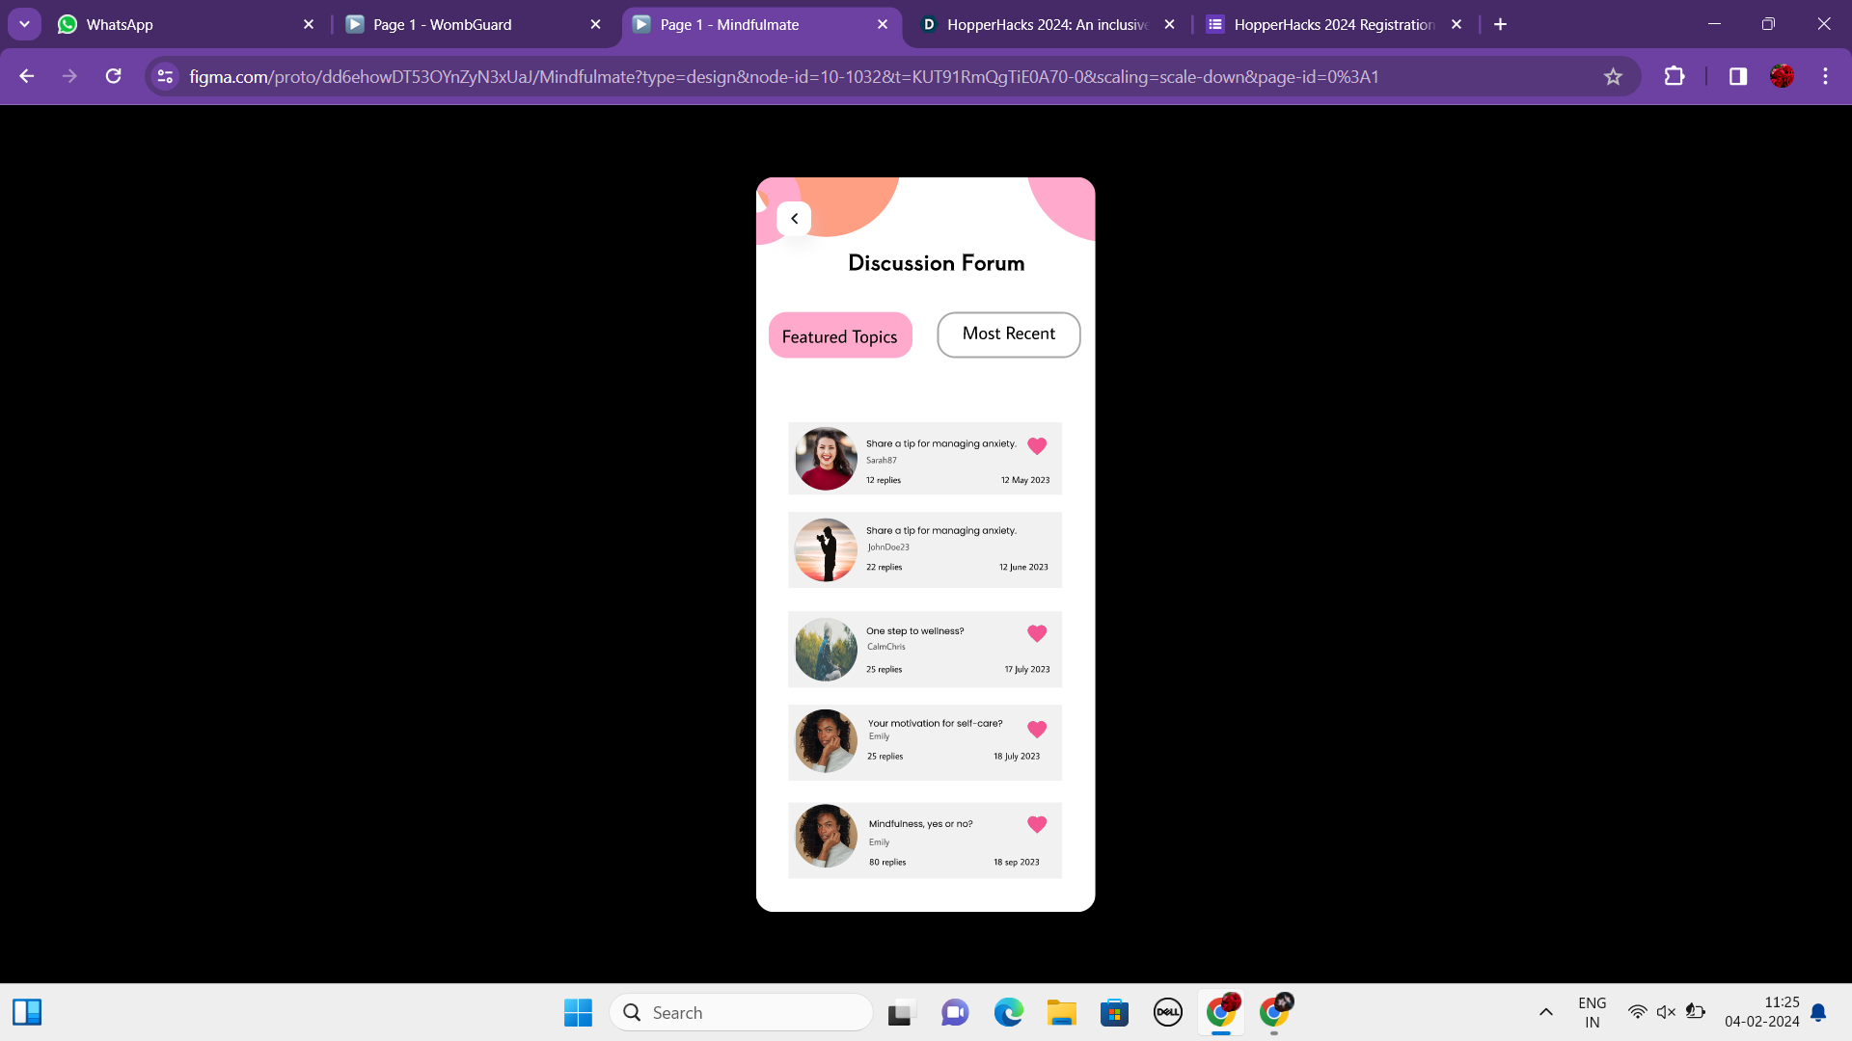Open the browser Extensions puzzle icon

click(x=1675, y=76)
